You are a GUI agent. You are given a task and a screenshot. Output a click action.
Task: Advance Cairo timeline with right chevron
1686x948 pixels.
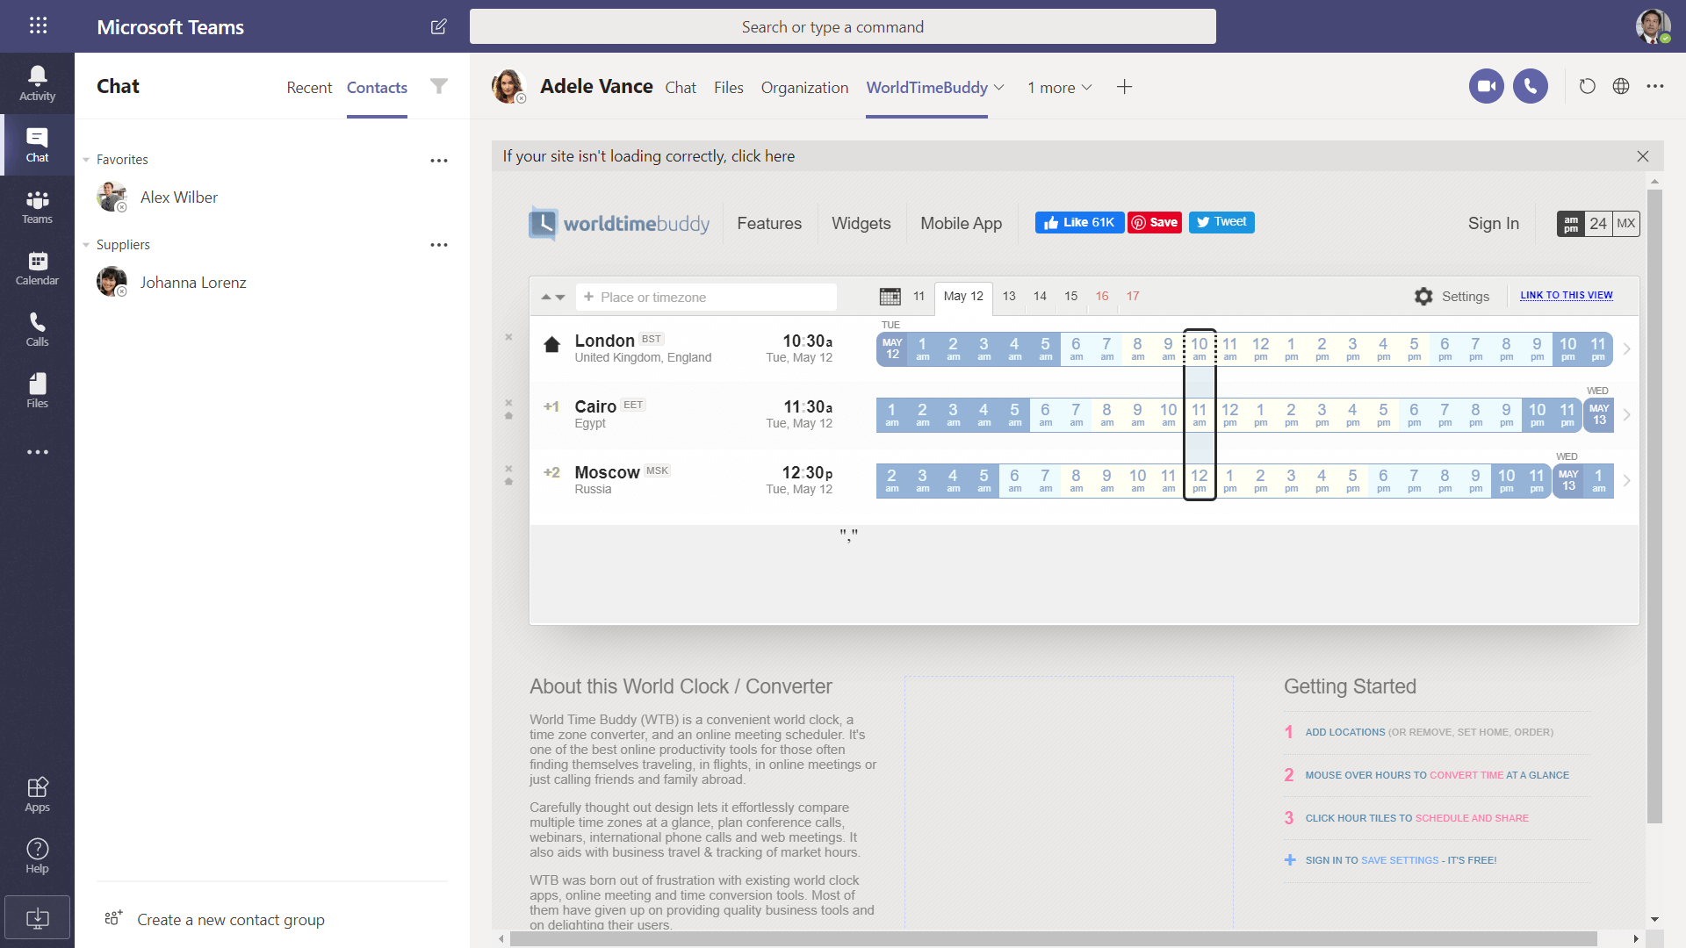pos(1627,415)
